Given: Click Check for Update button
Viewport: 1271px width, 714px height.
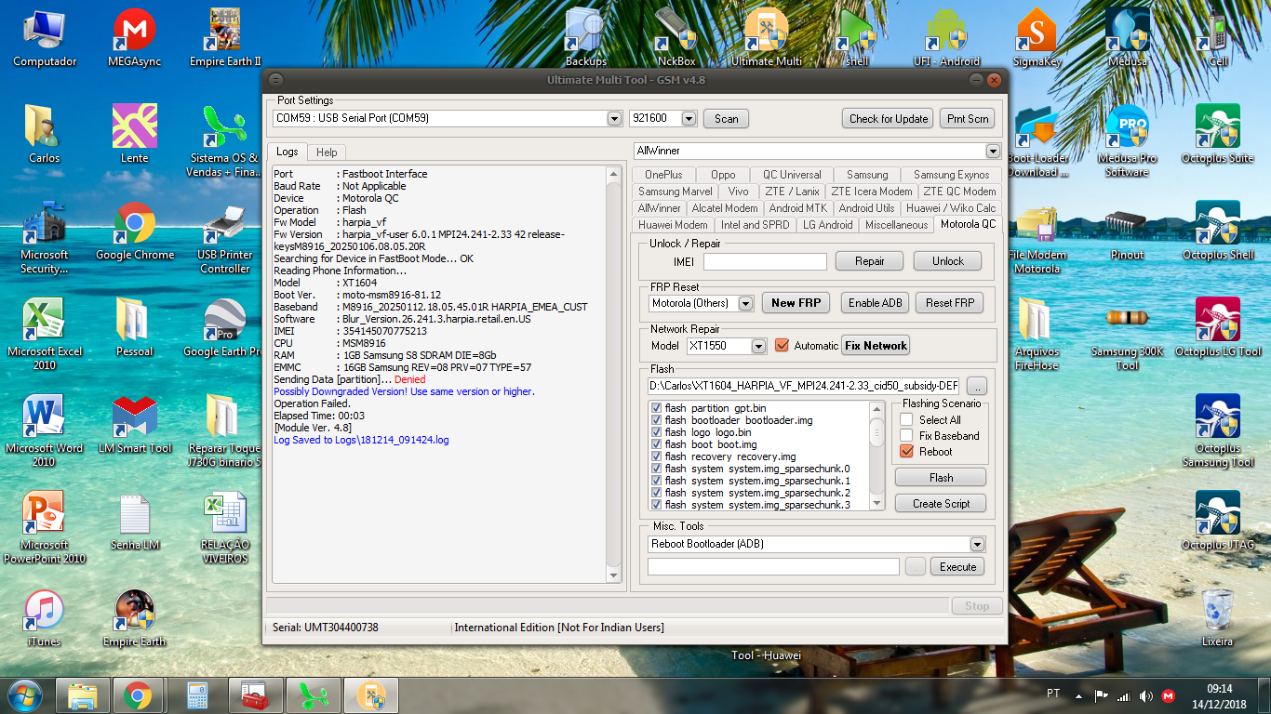Looking at the screenshot, I should click(889, 118).
